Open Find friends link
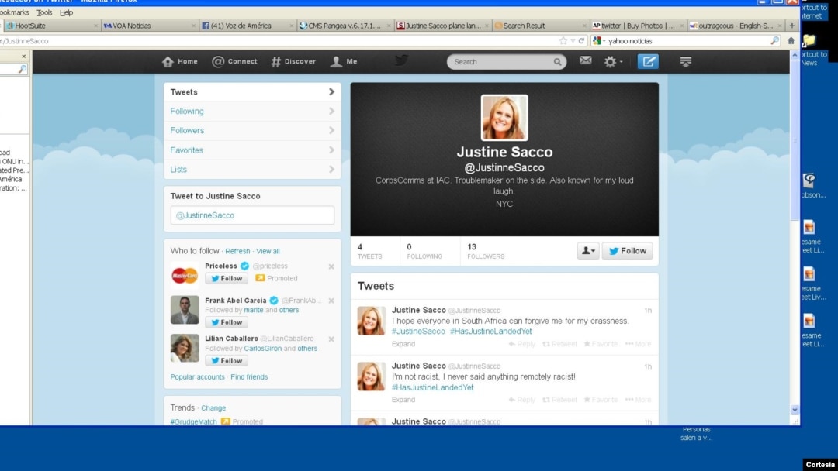The height and width of the screenshot is (471, 838). (249, 377)
